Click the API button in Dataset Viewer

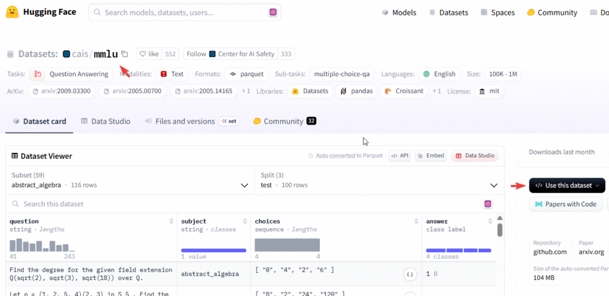point(399,156)
